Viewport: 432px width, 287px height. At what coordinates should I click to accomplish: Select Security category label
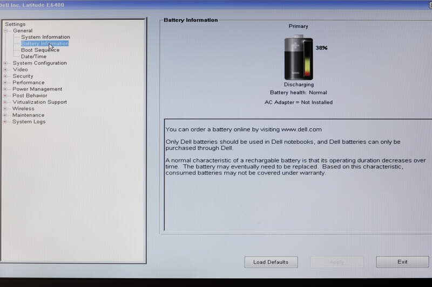23,76
